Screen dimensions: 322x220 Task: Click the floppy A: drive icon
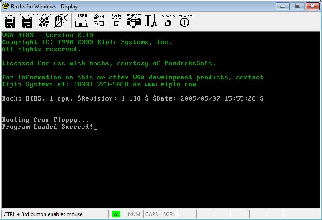10,21
